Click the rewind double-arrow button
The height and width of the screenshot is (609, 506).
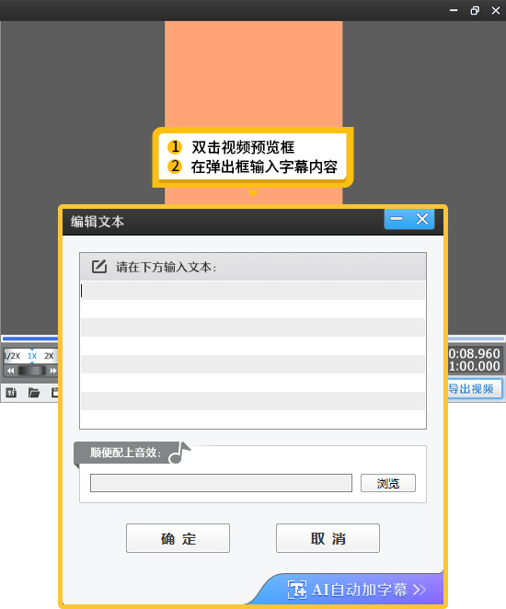pos(10,371)
